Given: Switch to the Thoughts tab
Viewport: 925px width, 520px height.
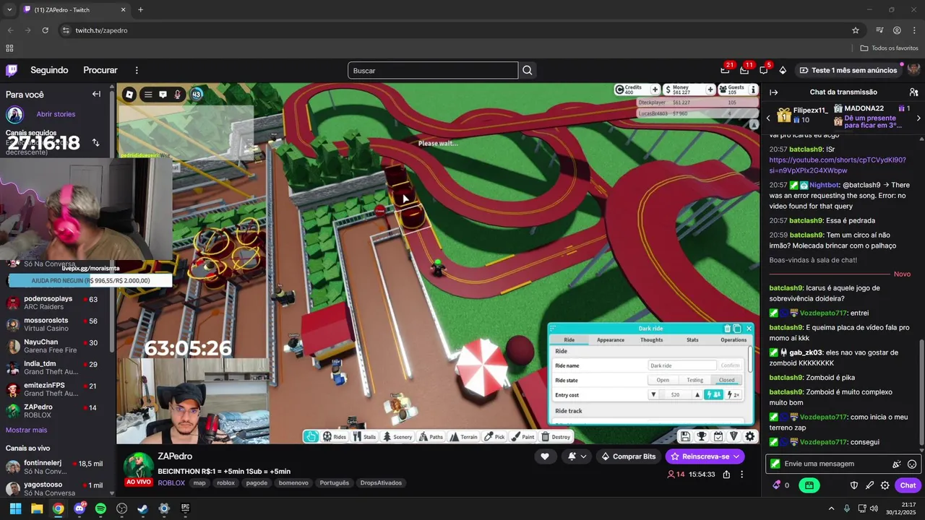Looking at the screenshot, I should pos(651,339).
